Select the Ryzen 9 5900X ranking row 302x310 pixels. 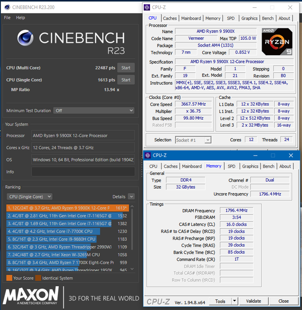point(67,208)
